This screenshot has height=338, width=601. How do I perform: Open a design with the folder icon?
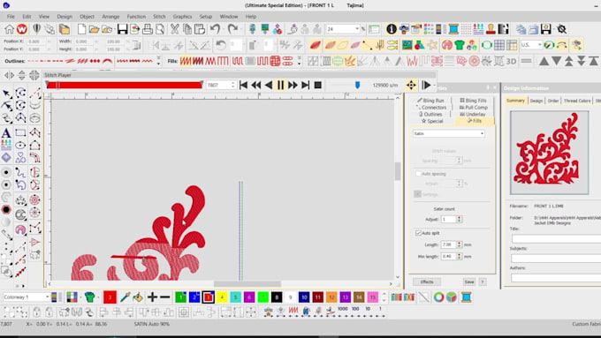click(x=94, y=29)
